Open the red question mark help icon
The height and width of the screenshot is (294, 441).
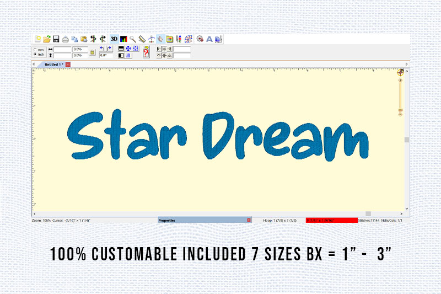(x=146, y=52)
